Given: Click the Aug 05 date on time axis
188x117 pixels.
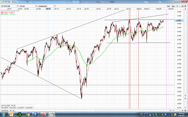Looking at the screenshot, I should point(159,9).
